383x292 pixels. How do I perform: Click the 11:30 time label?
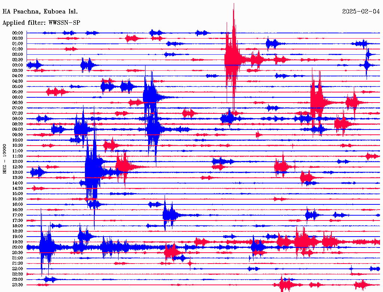(x=18, y=156)
